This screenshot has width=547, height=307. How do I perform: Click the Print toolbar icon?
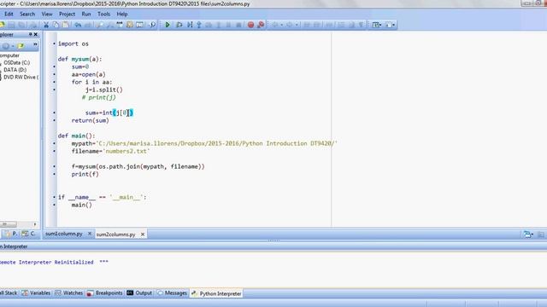point(33,25)
